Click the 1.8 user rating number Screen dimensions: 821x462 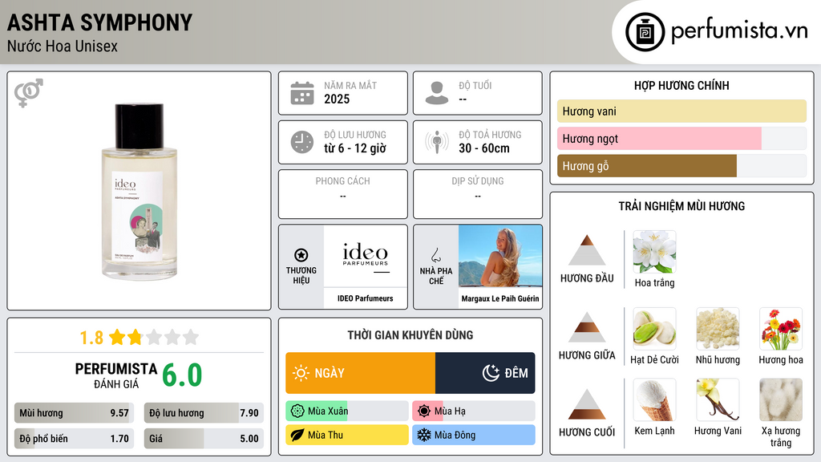point(91,338)
